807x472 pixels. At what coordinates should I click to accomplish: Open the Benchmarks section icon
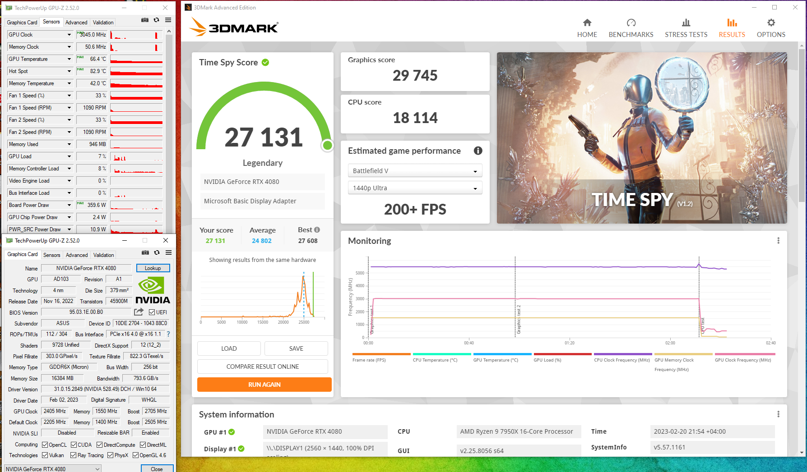631,23
